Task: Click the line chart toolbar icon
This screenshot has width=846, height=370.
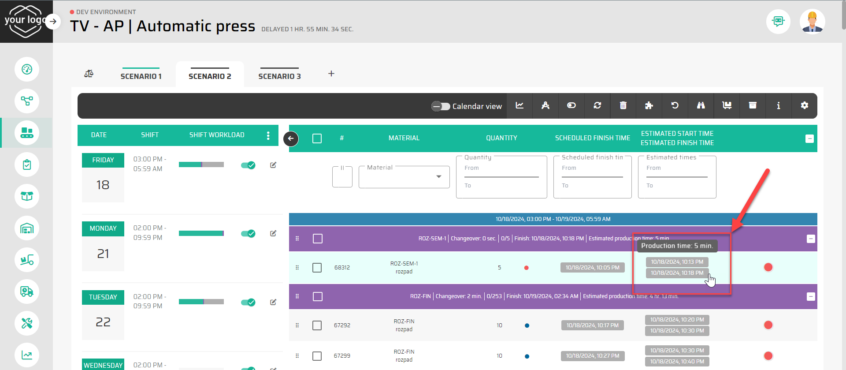Action: point(519,106)
